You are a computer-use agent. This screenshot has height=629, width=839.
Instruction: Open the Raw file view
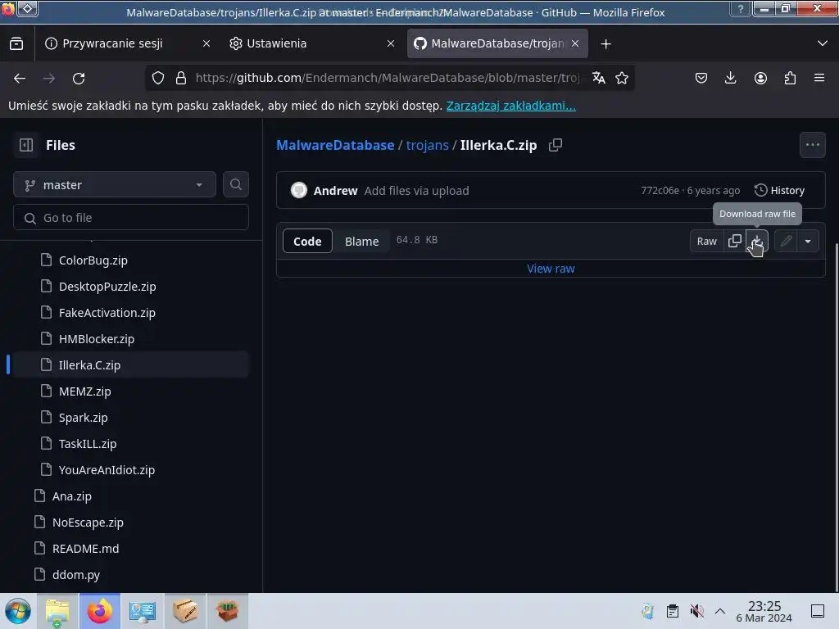[707, 242]
